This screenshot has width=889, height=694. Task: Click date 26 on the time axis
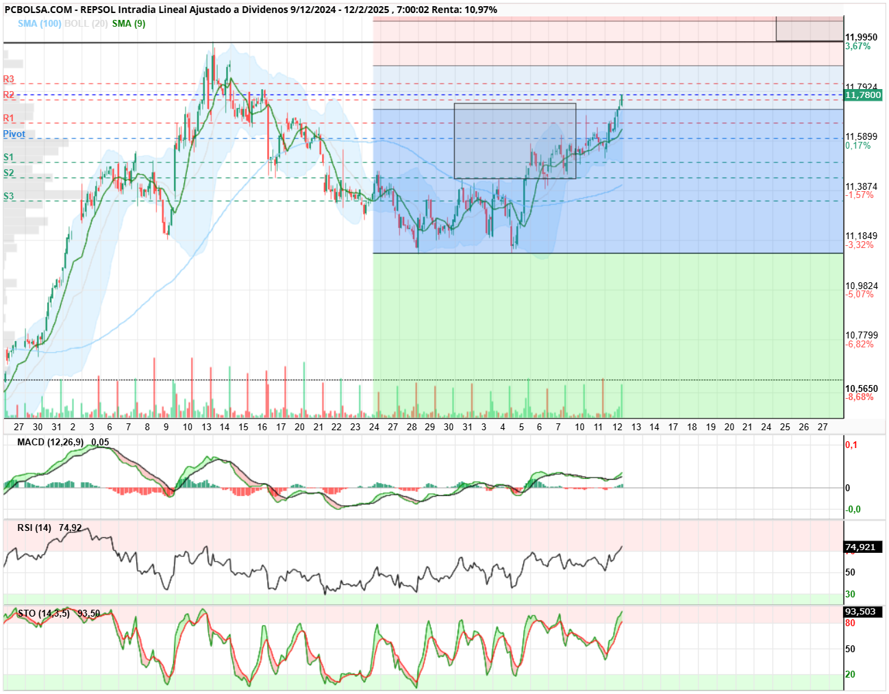(803, 427)
